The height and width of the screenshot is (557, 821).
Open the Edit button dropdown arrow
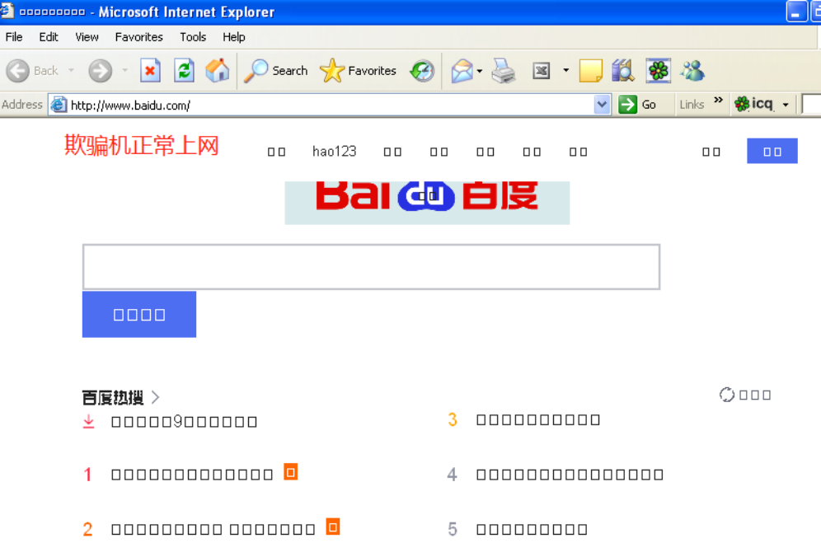[565, 69]
